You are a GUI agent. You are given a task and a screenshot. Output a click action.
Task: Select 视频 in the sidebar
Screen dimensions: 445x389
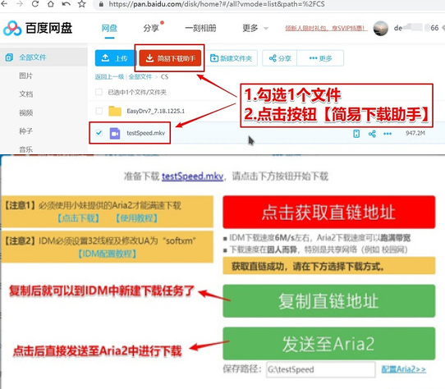pyautogui.click(x=25, y=112)
